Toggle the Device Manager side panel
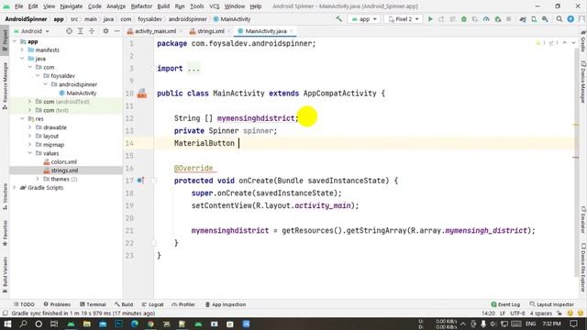 pos(583,82)
